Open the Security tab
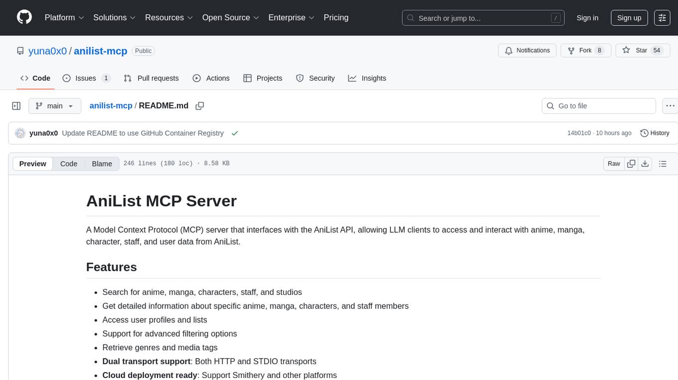 (x=315, y=78)
